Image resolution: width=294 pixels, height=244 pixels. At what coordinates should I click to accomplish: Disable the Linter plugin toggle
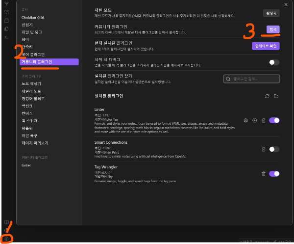click(274, 120)
